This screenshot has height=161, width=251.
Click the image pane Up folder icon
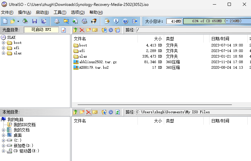click(75, 30)
